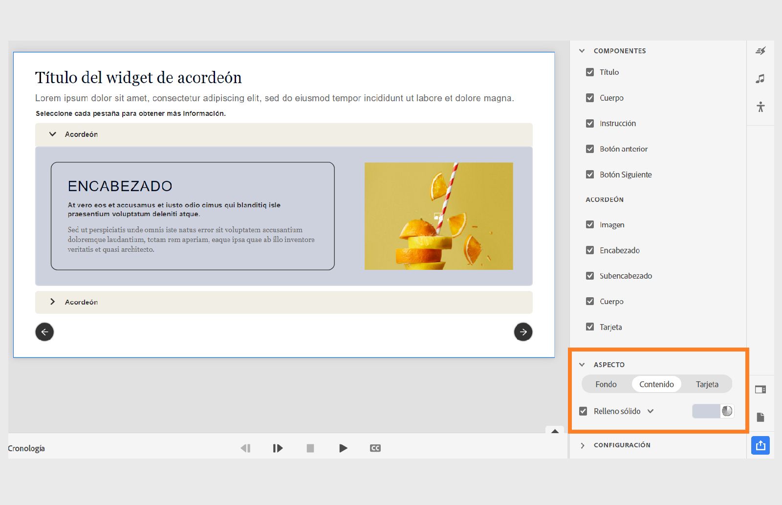Screen dimensions: 782x505
Task: Switch to the Tarjeta appearance tab
Action: 707,384
